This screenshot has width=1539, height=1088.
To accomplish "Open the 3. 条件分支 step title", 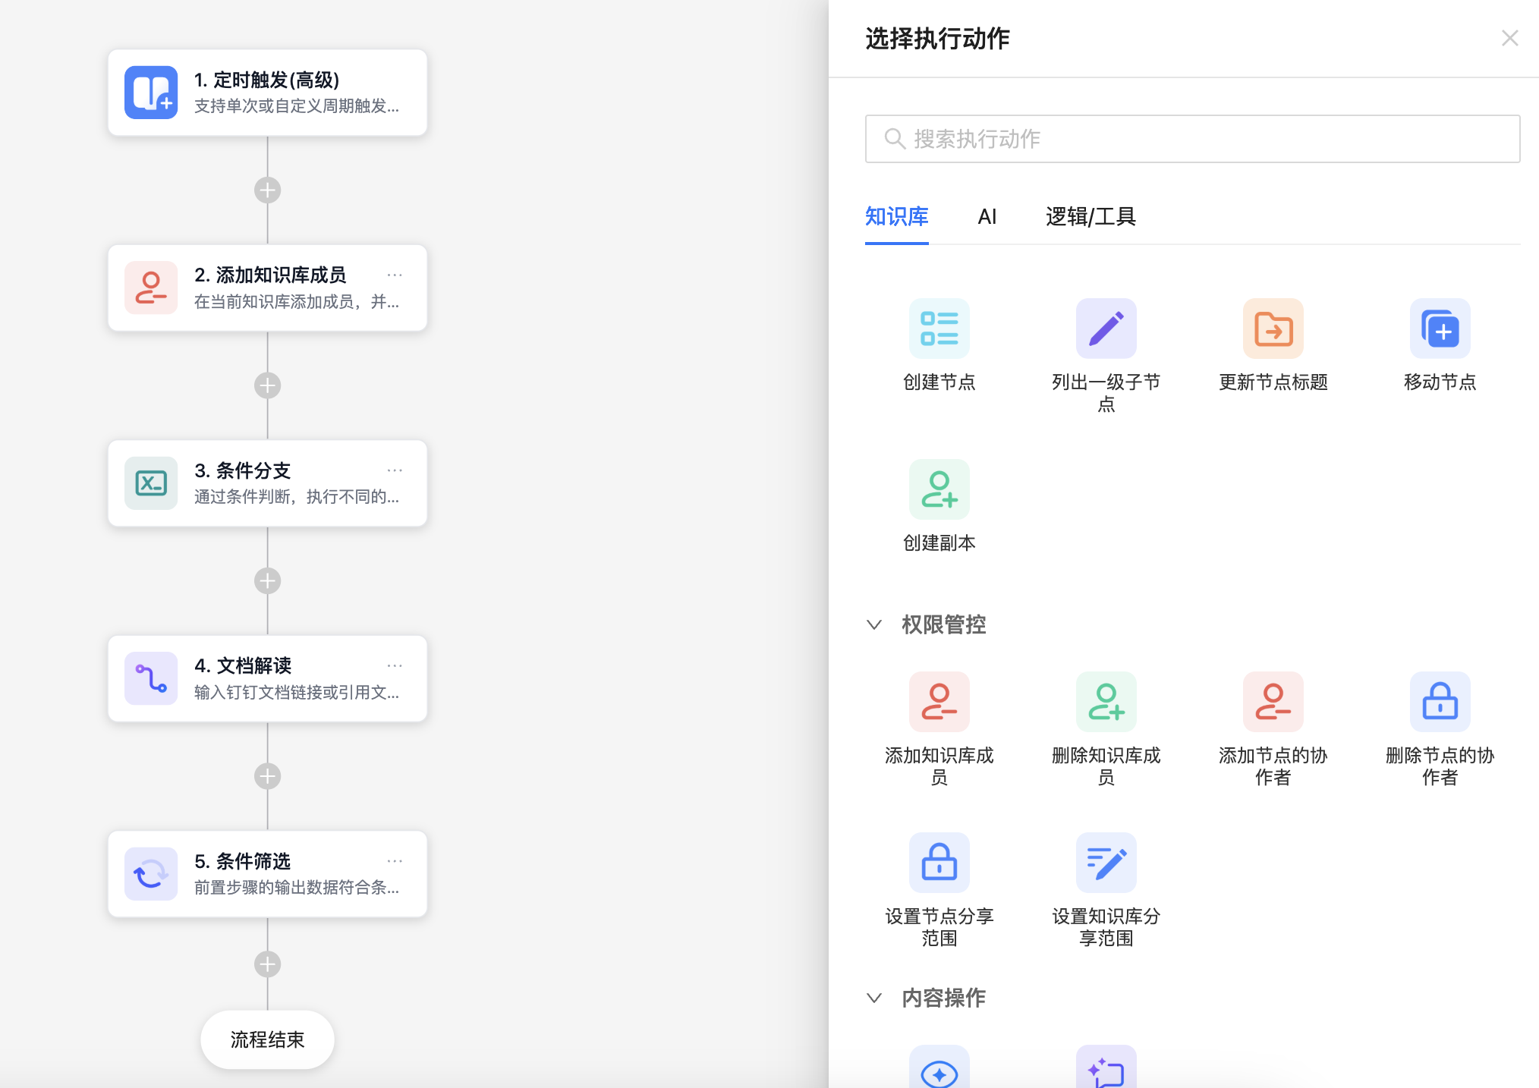I will pyautogui.click(x=242, y=470).
